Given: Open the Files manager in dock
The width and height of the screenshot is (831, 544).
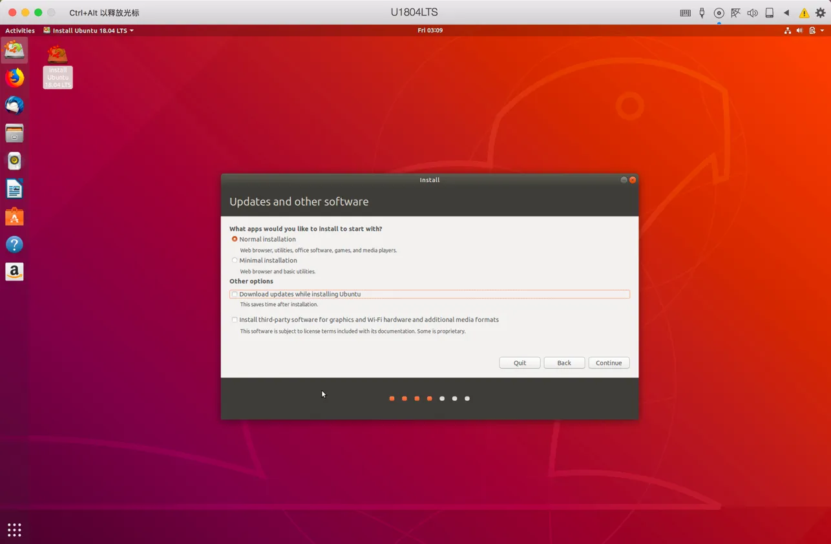Looking at the screenshot, I should tap(14, 133).
